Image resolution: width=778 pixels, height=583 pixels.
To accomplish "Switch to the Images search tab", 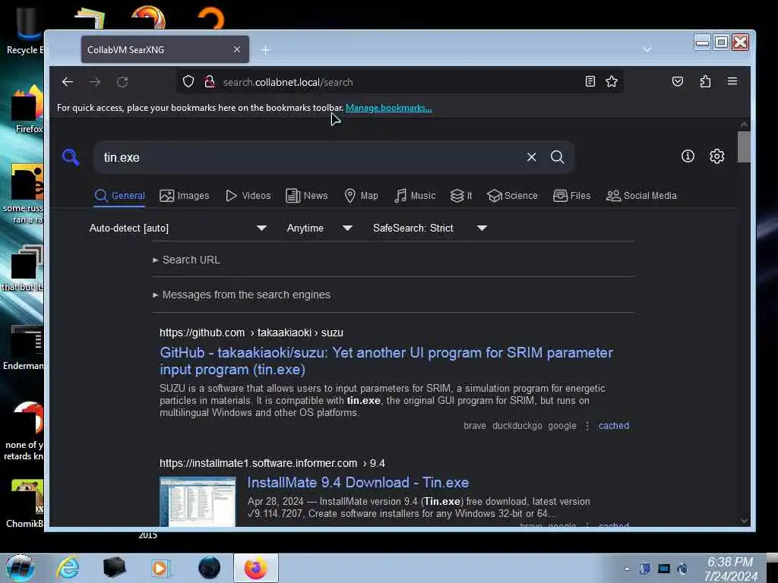I will pos(184,195).
